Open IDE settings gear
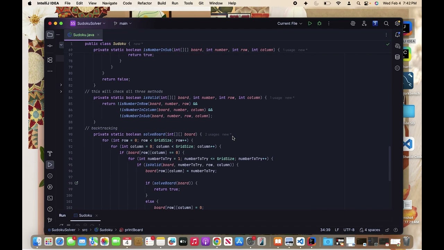This screenshot has height=250, width=444. click(397, 24)
